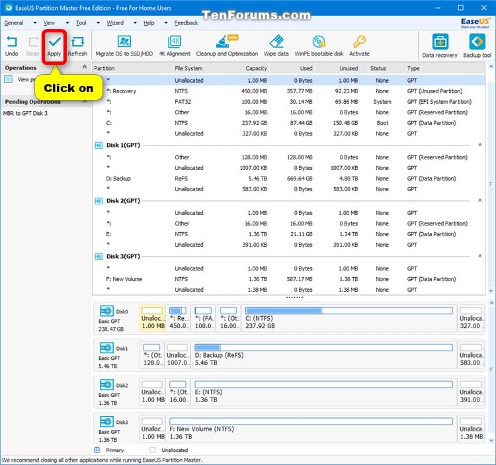Collapse the Disk 1(GPT) group
496x465 pixels.
(480, 145)
